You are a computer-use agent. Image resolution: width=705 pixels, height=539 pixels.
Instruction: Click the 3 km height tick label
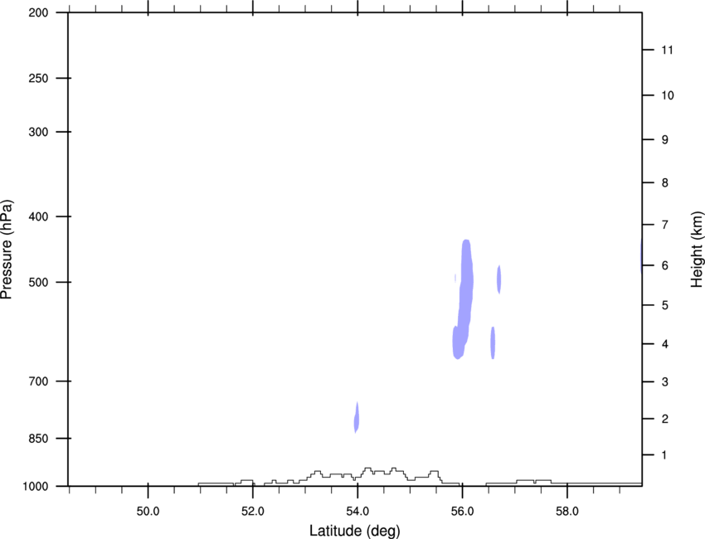pyautogui.click(x=664, y=382)
